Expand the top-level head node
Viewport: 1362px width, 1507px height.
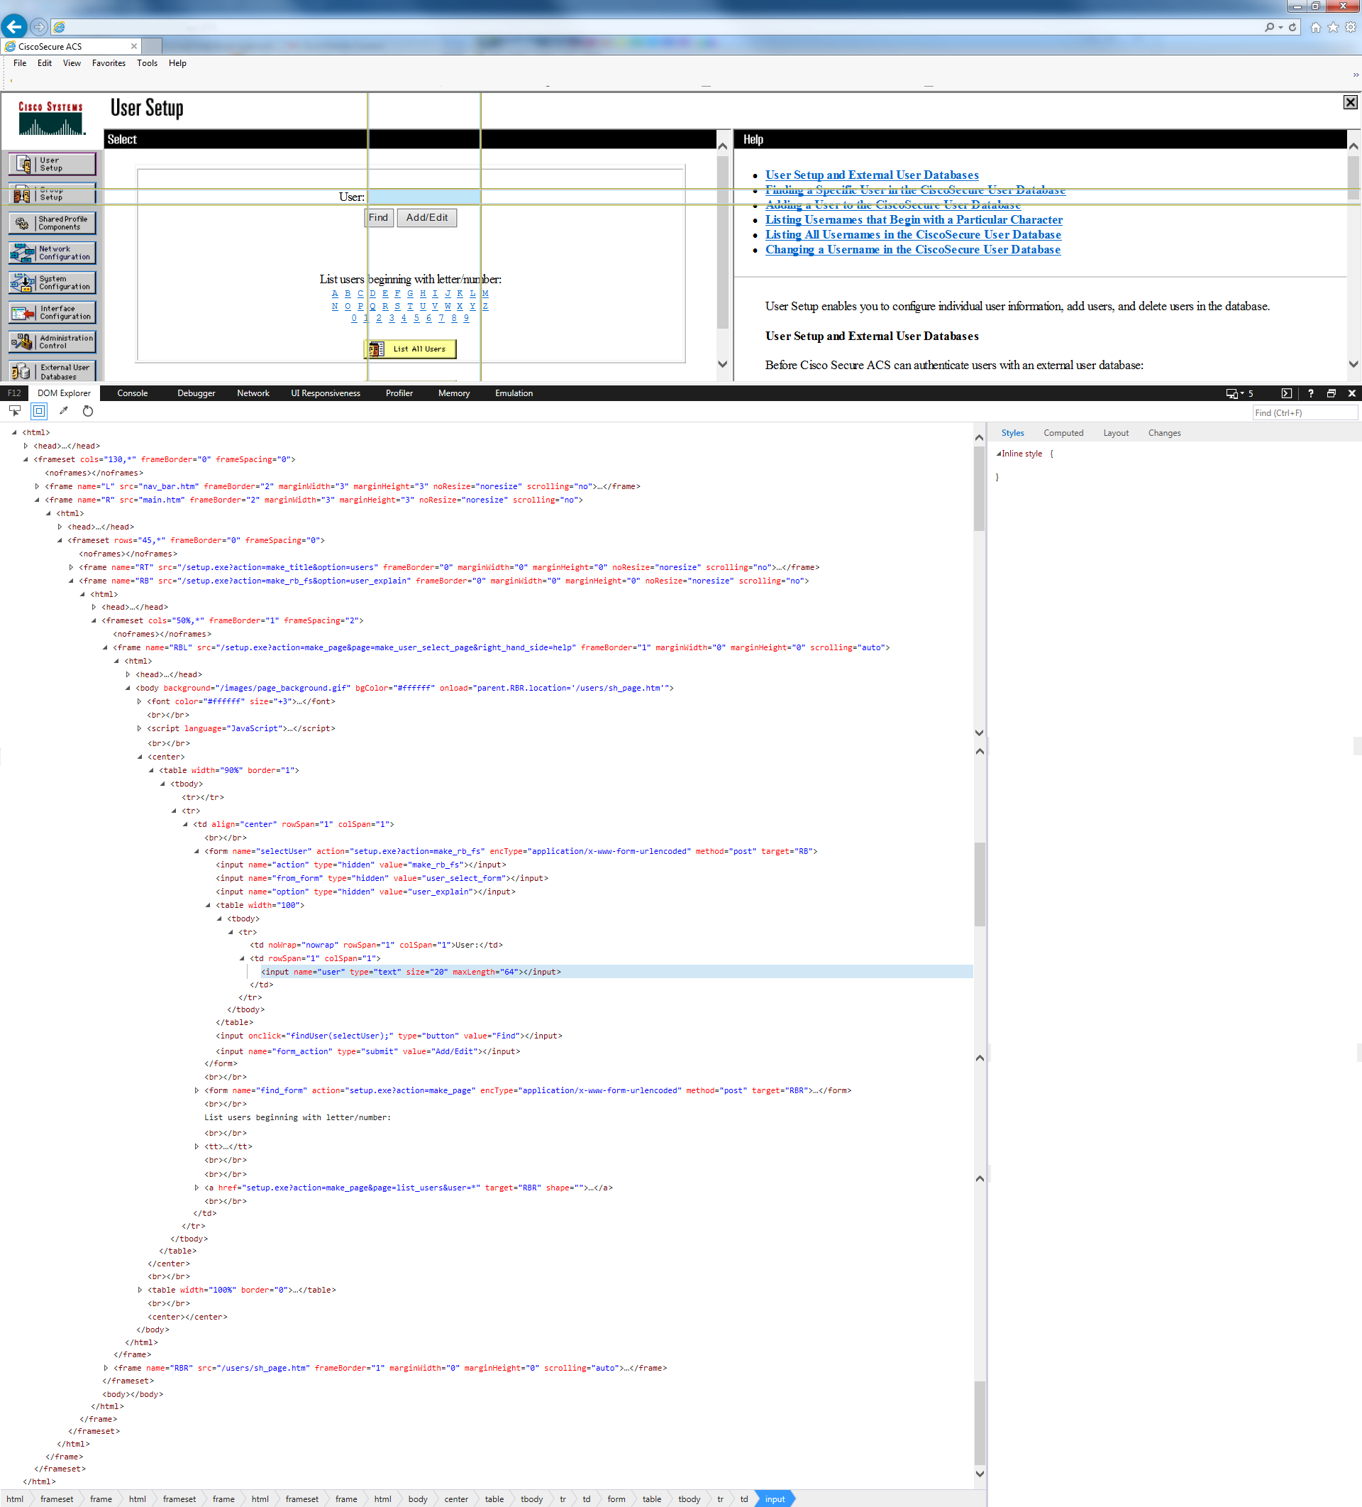pyautogui.click(x=26, y=446)
